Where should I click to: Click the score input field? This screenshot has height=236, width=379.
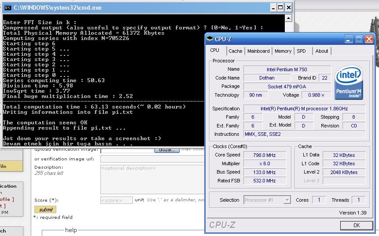[117, 200]
